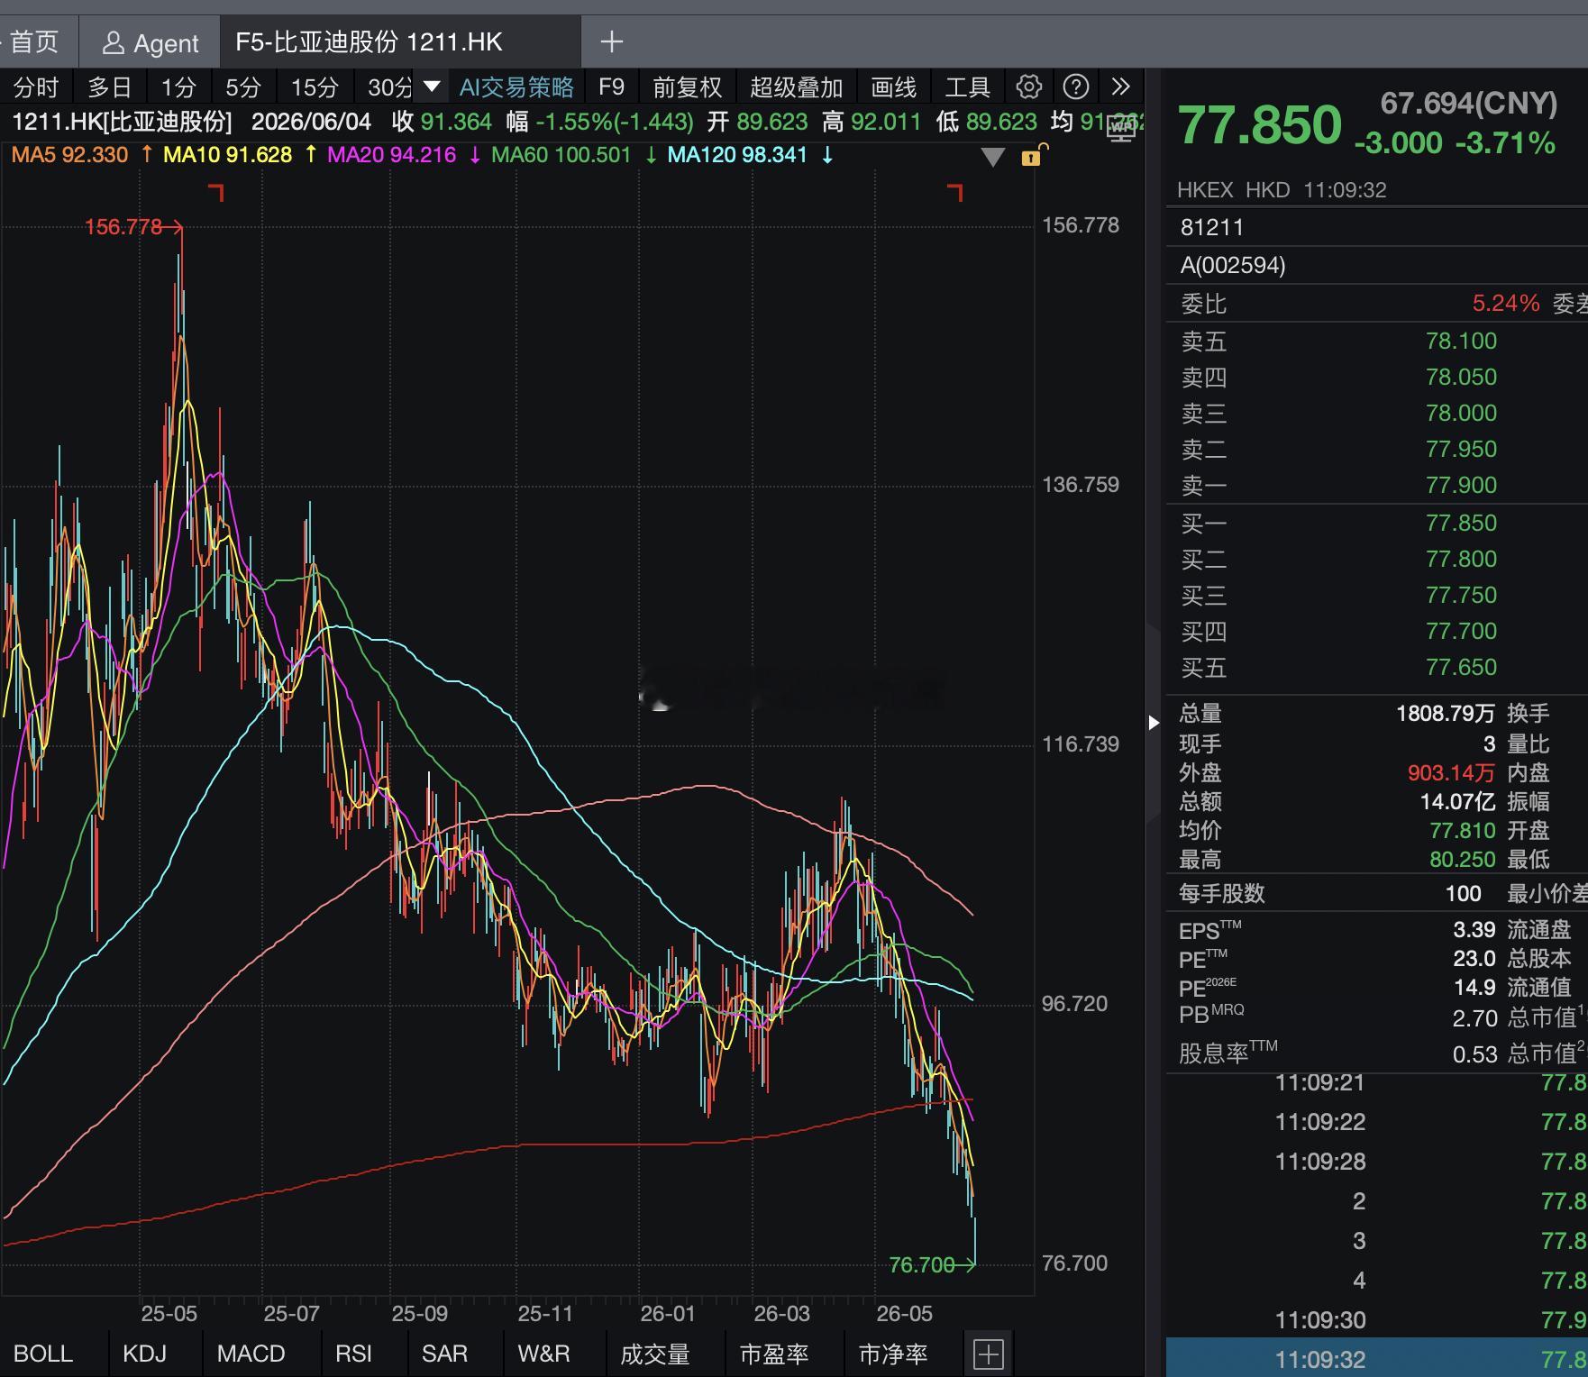Open the help question mark icon
This screenshot has height=1377, width=1588.
coord(1075,87)
